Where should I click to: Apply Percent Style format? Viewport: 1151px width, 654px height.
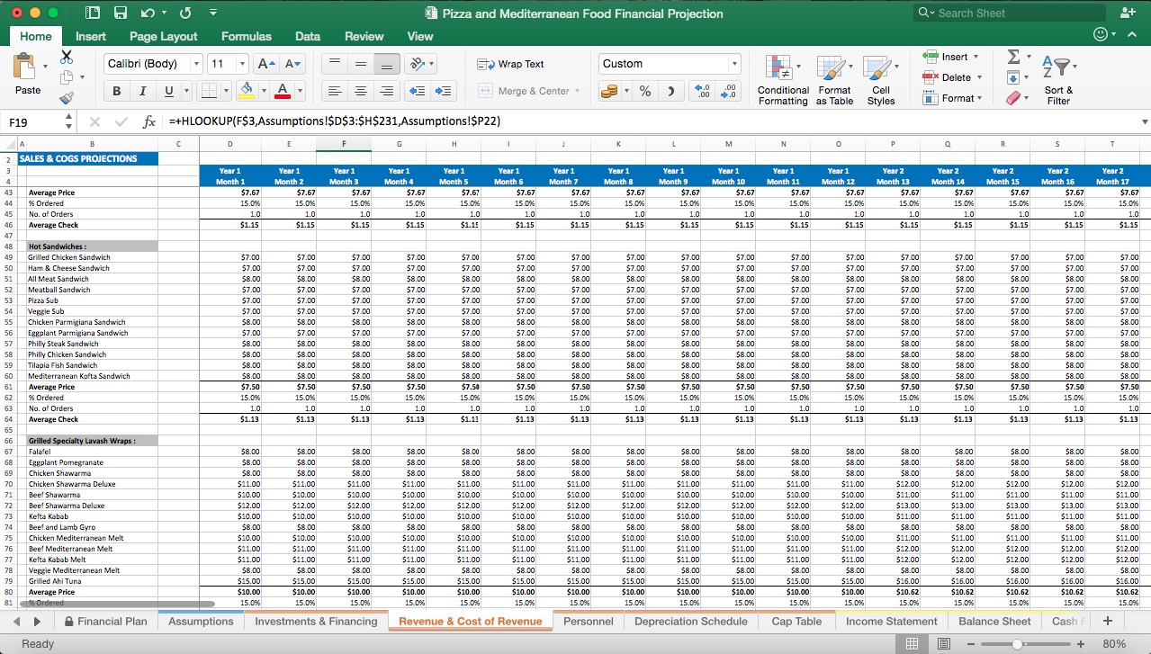(x=644, y=91)
